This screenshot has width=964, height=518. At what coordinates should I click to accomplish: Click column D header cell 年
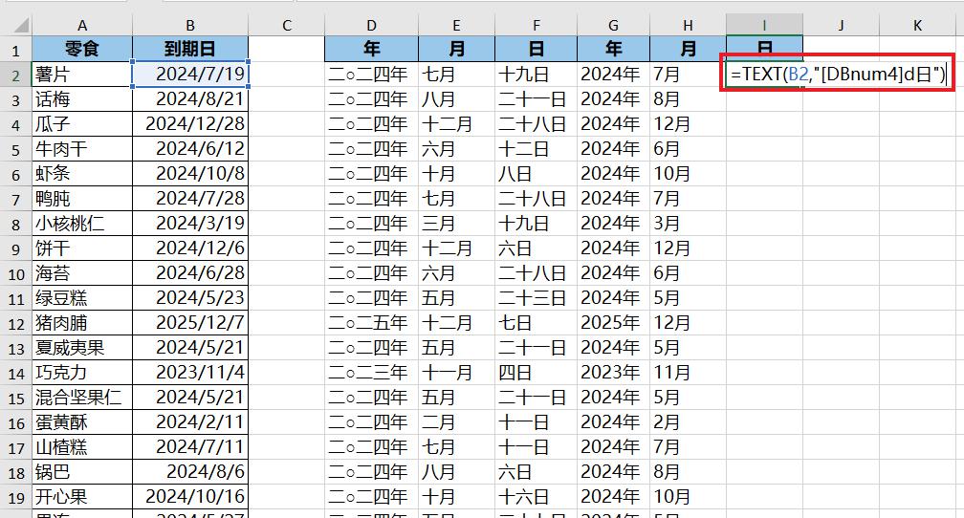[x=371, y=49]
